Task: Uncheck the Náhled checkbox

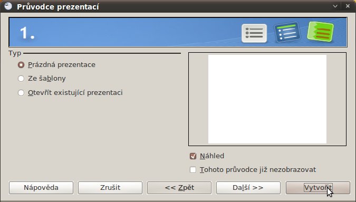Action: [193, 156]
